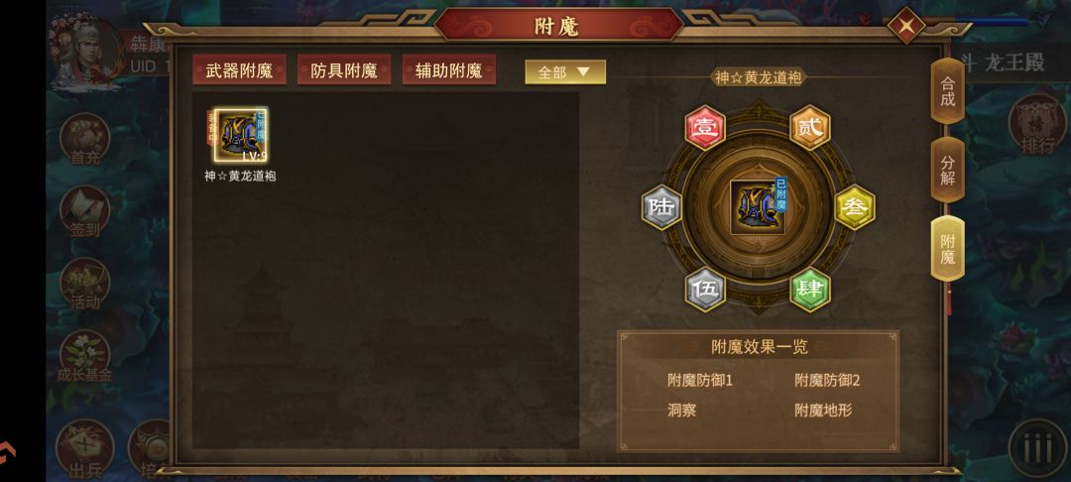Select the gray 伍 enchant slot
Viewport: 1071px width, 482px height.
click(704, 289)
